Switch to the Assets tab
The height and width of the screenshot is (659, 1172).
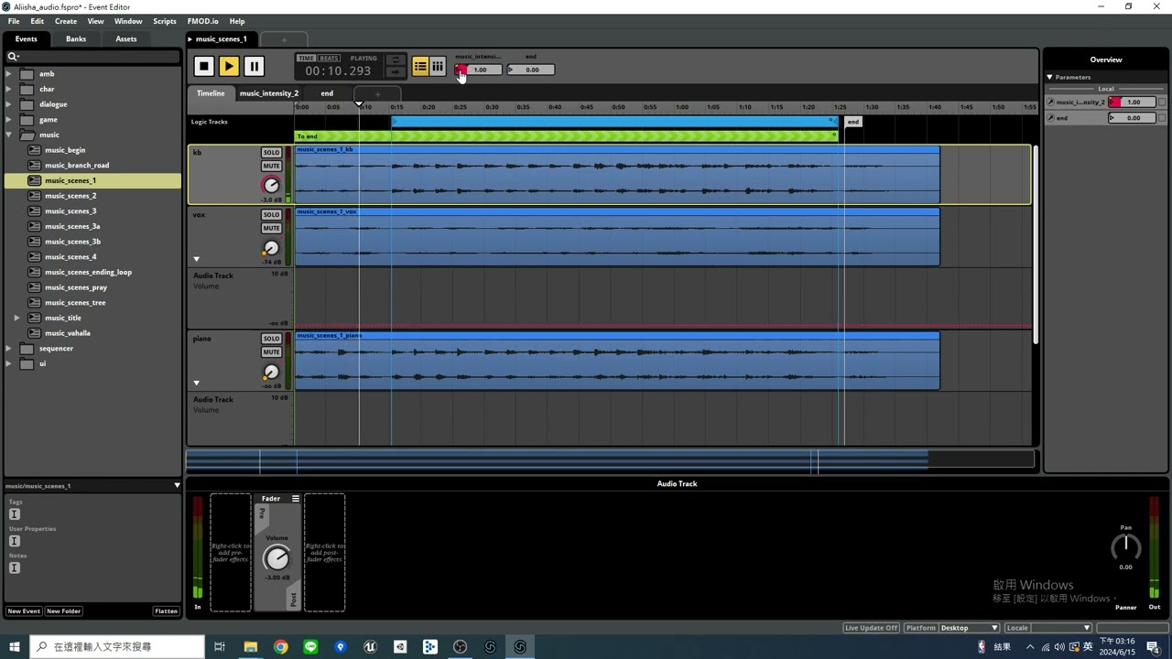pos(126,38)
